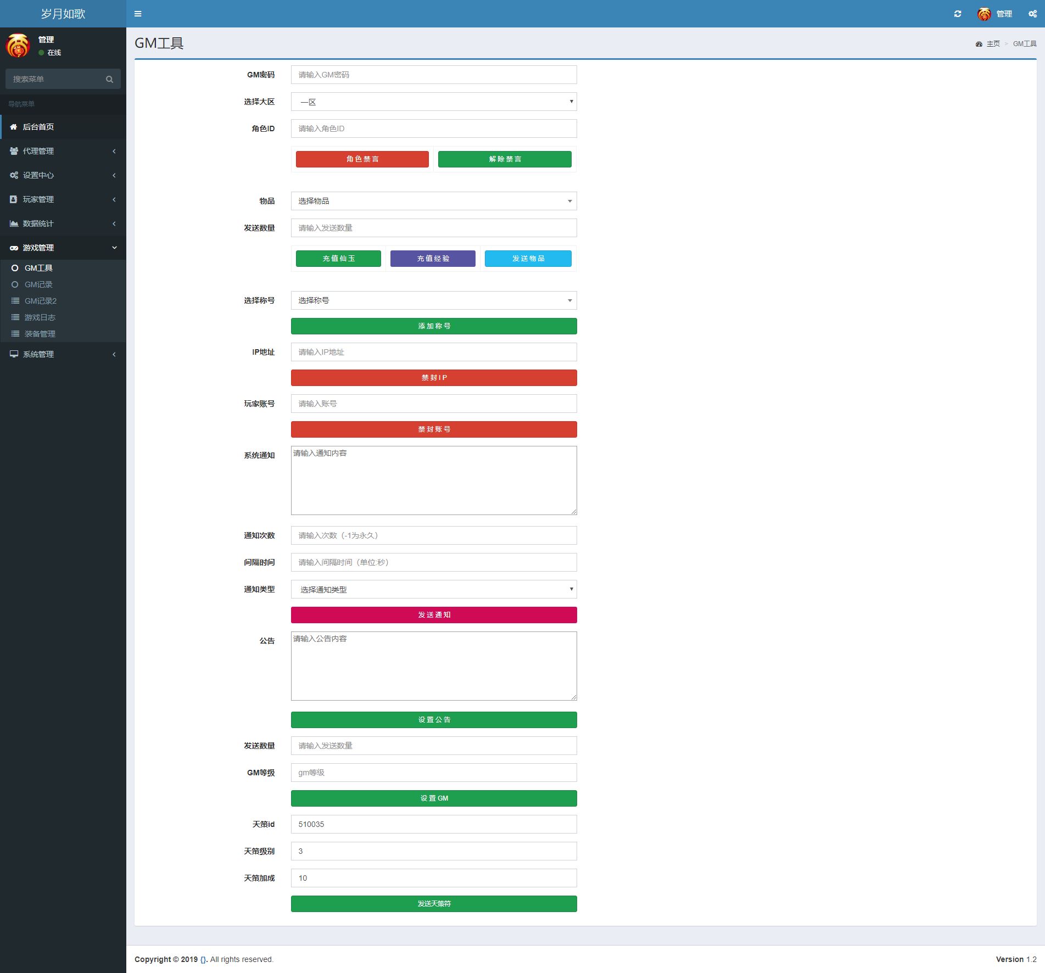
Task: Open the settings gears icon top right
Action: (1032, 14)
